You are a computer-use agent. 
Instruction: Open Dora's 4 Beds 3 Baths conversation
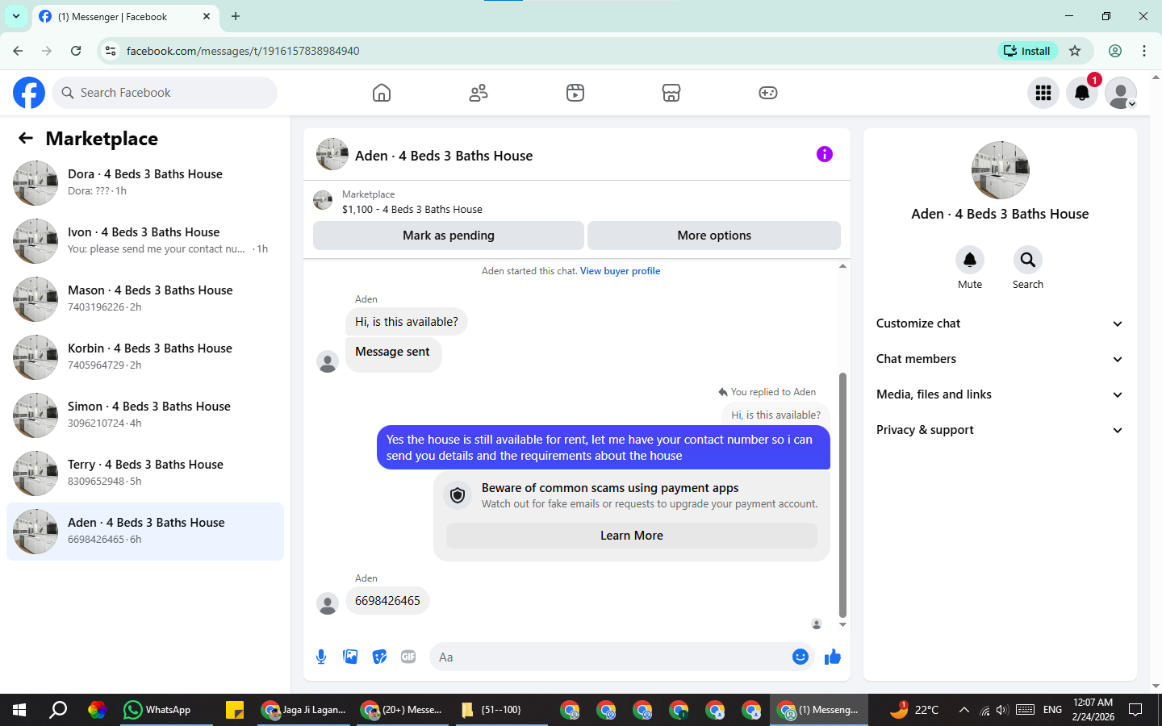[145, 183]
